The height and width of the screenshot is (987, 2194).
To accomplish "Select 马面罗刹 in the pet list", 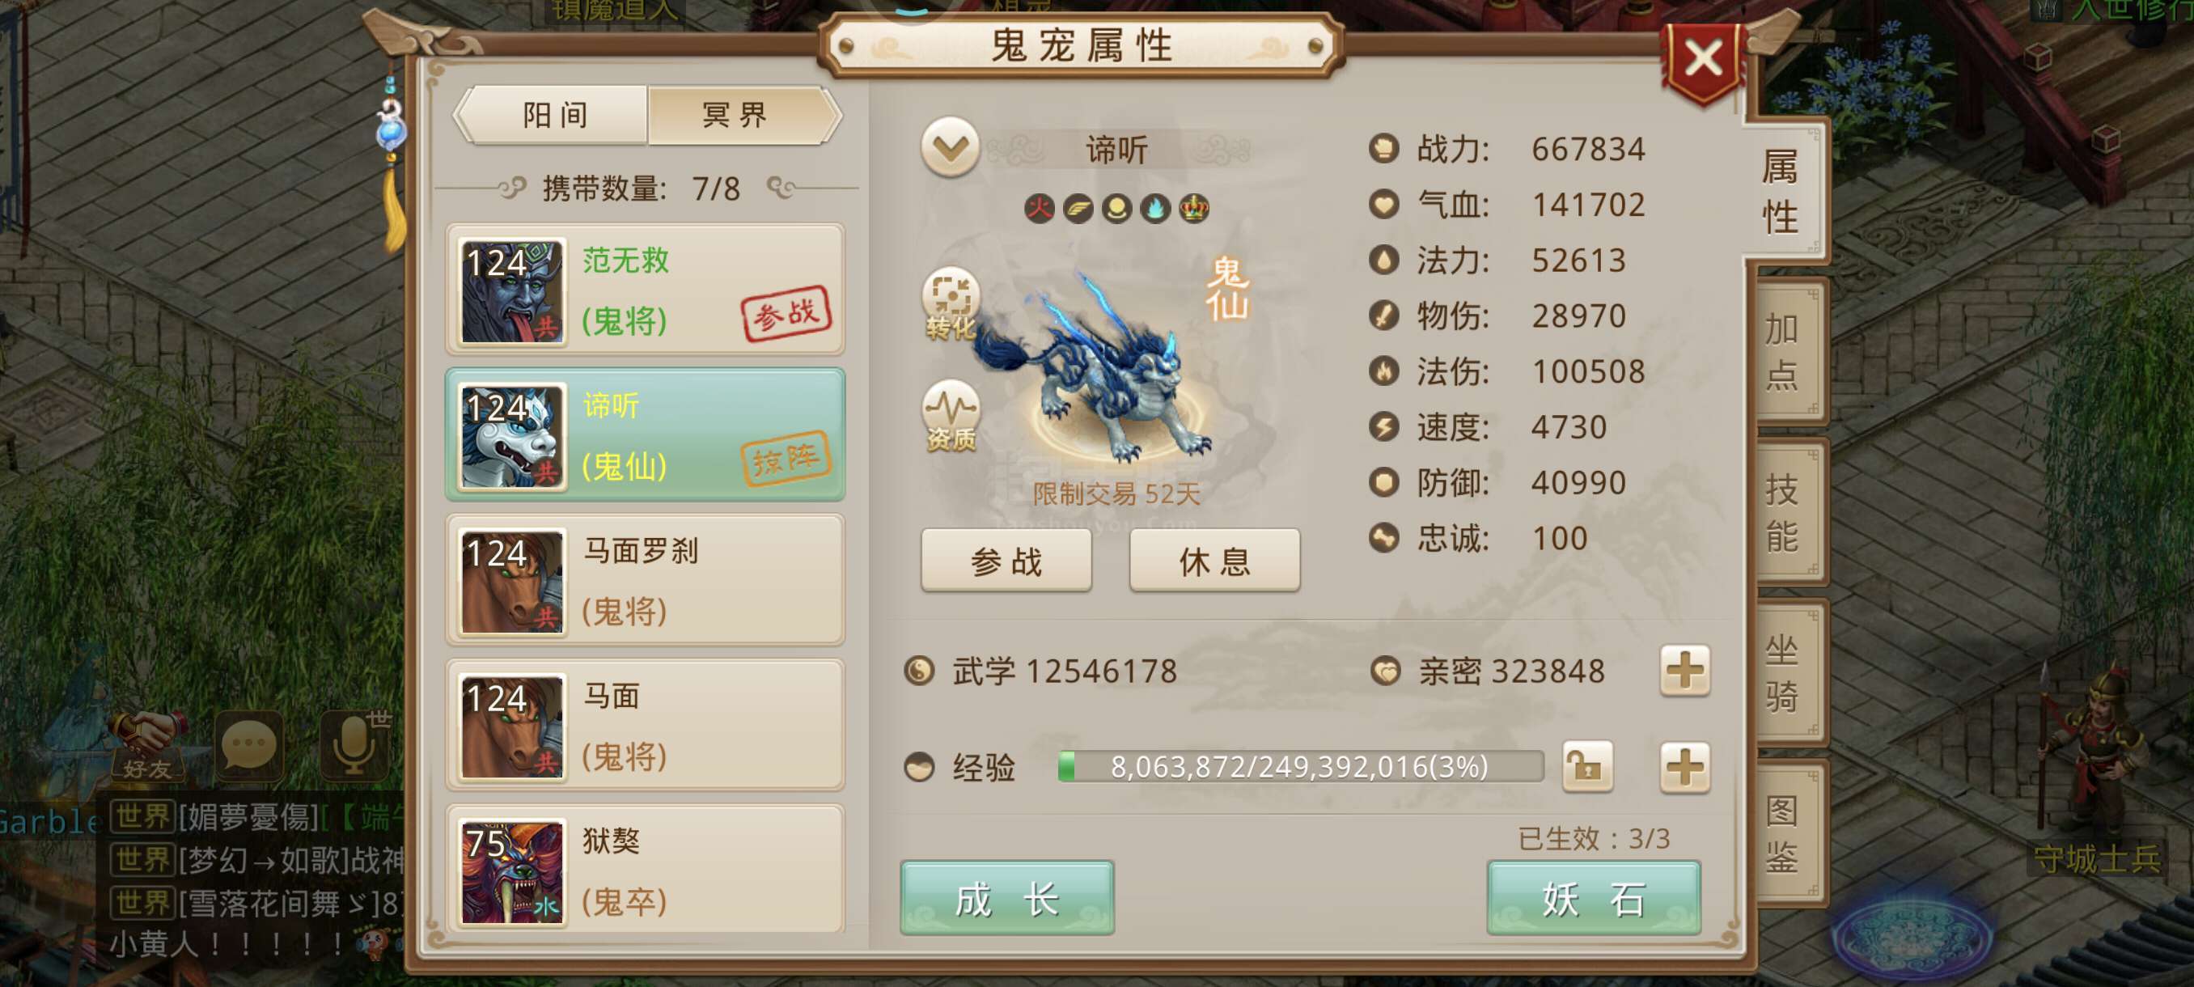I will point(646,579).
